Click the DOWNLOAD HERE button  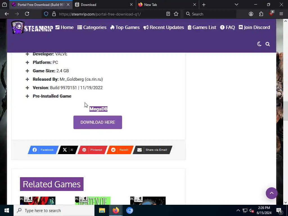[98, 122]
